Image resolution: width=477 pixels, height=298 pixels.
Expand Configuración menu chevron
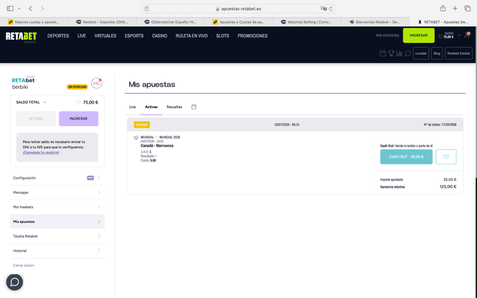click(99, 178)
